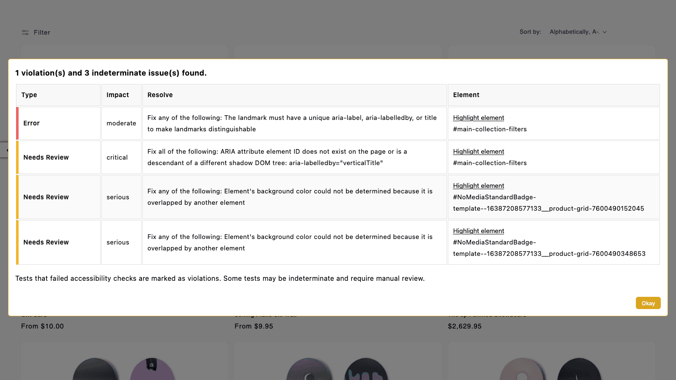Select the Type column header
Image resolution: width=676 pixels, height=380 pixels.
[x=29, y=95]
